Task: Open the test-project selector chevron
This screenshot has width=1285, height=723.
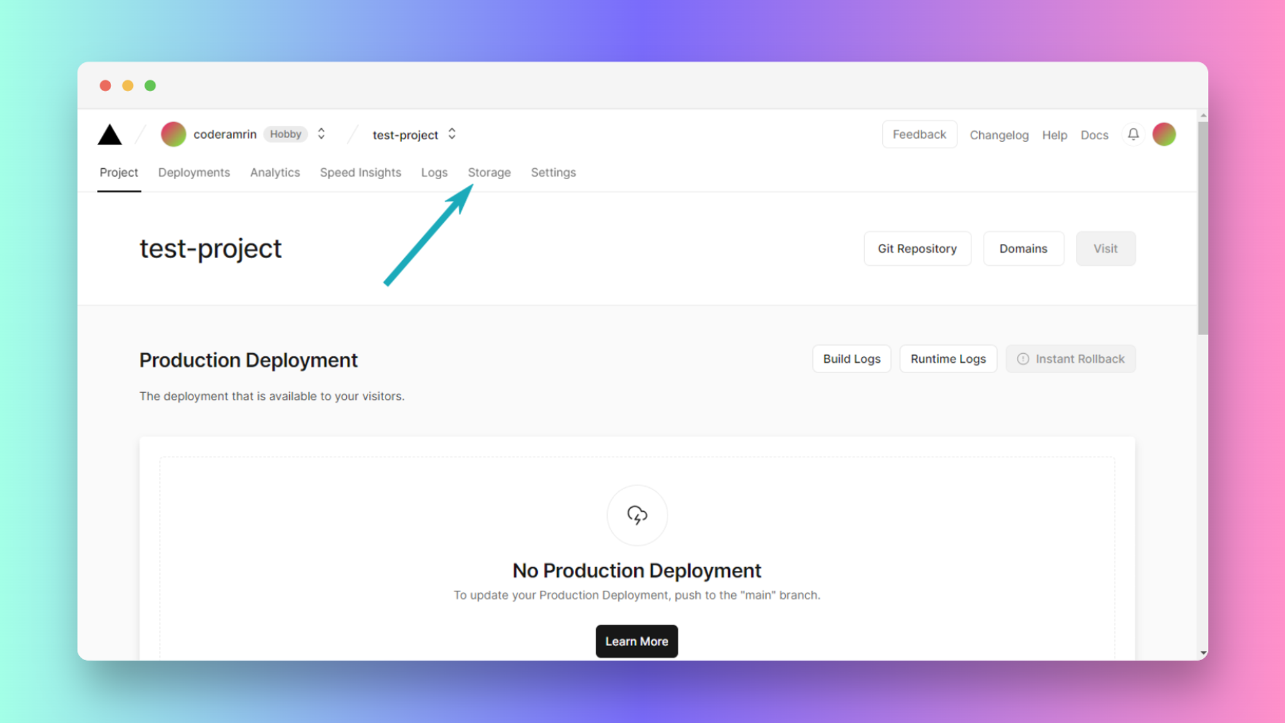Action: click(452, 134)
